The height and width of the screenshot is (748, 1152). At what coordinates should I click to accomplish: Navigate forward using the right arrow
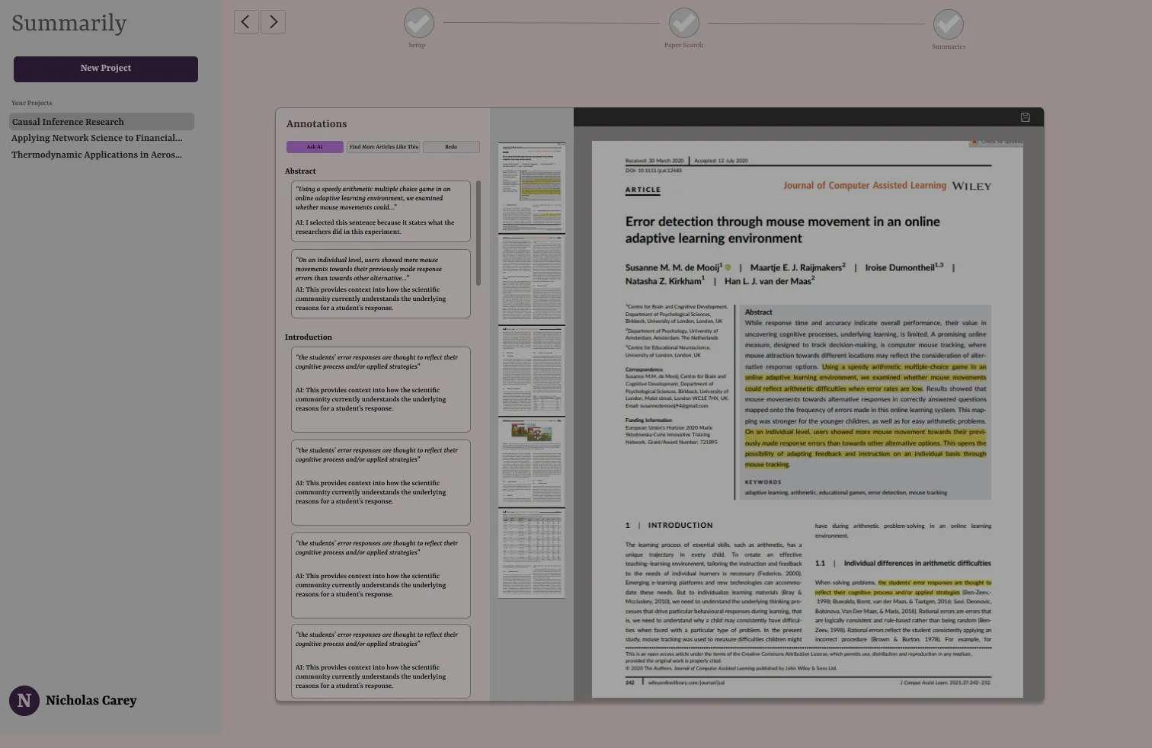click(273, 21)
